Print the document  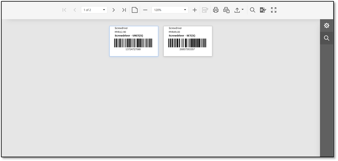[x=216, y=10]
